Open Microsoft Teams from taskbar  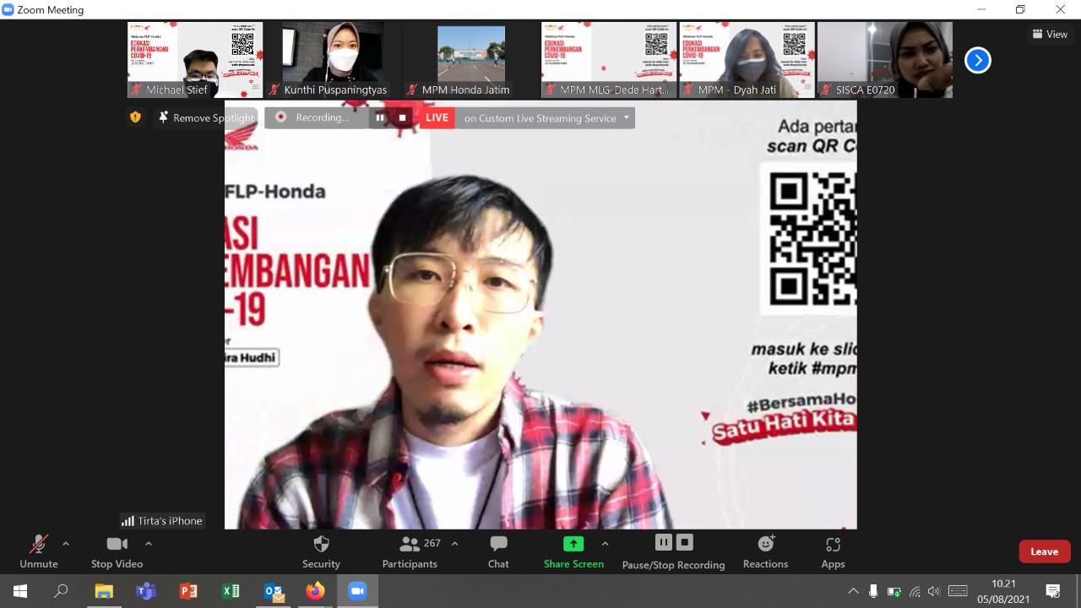tap(146, 591)
